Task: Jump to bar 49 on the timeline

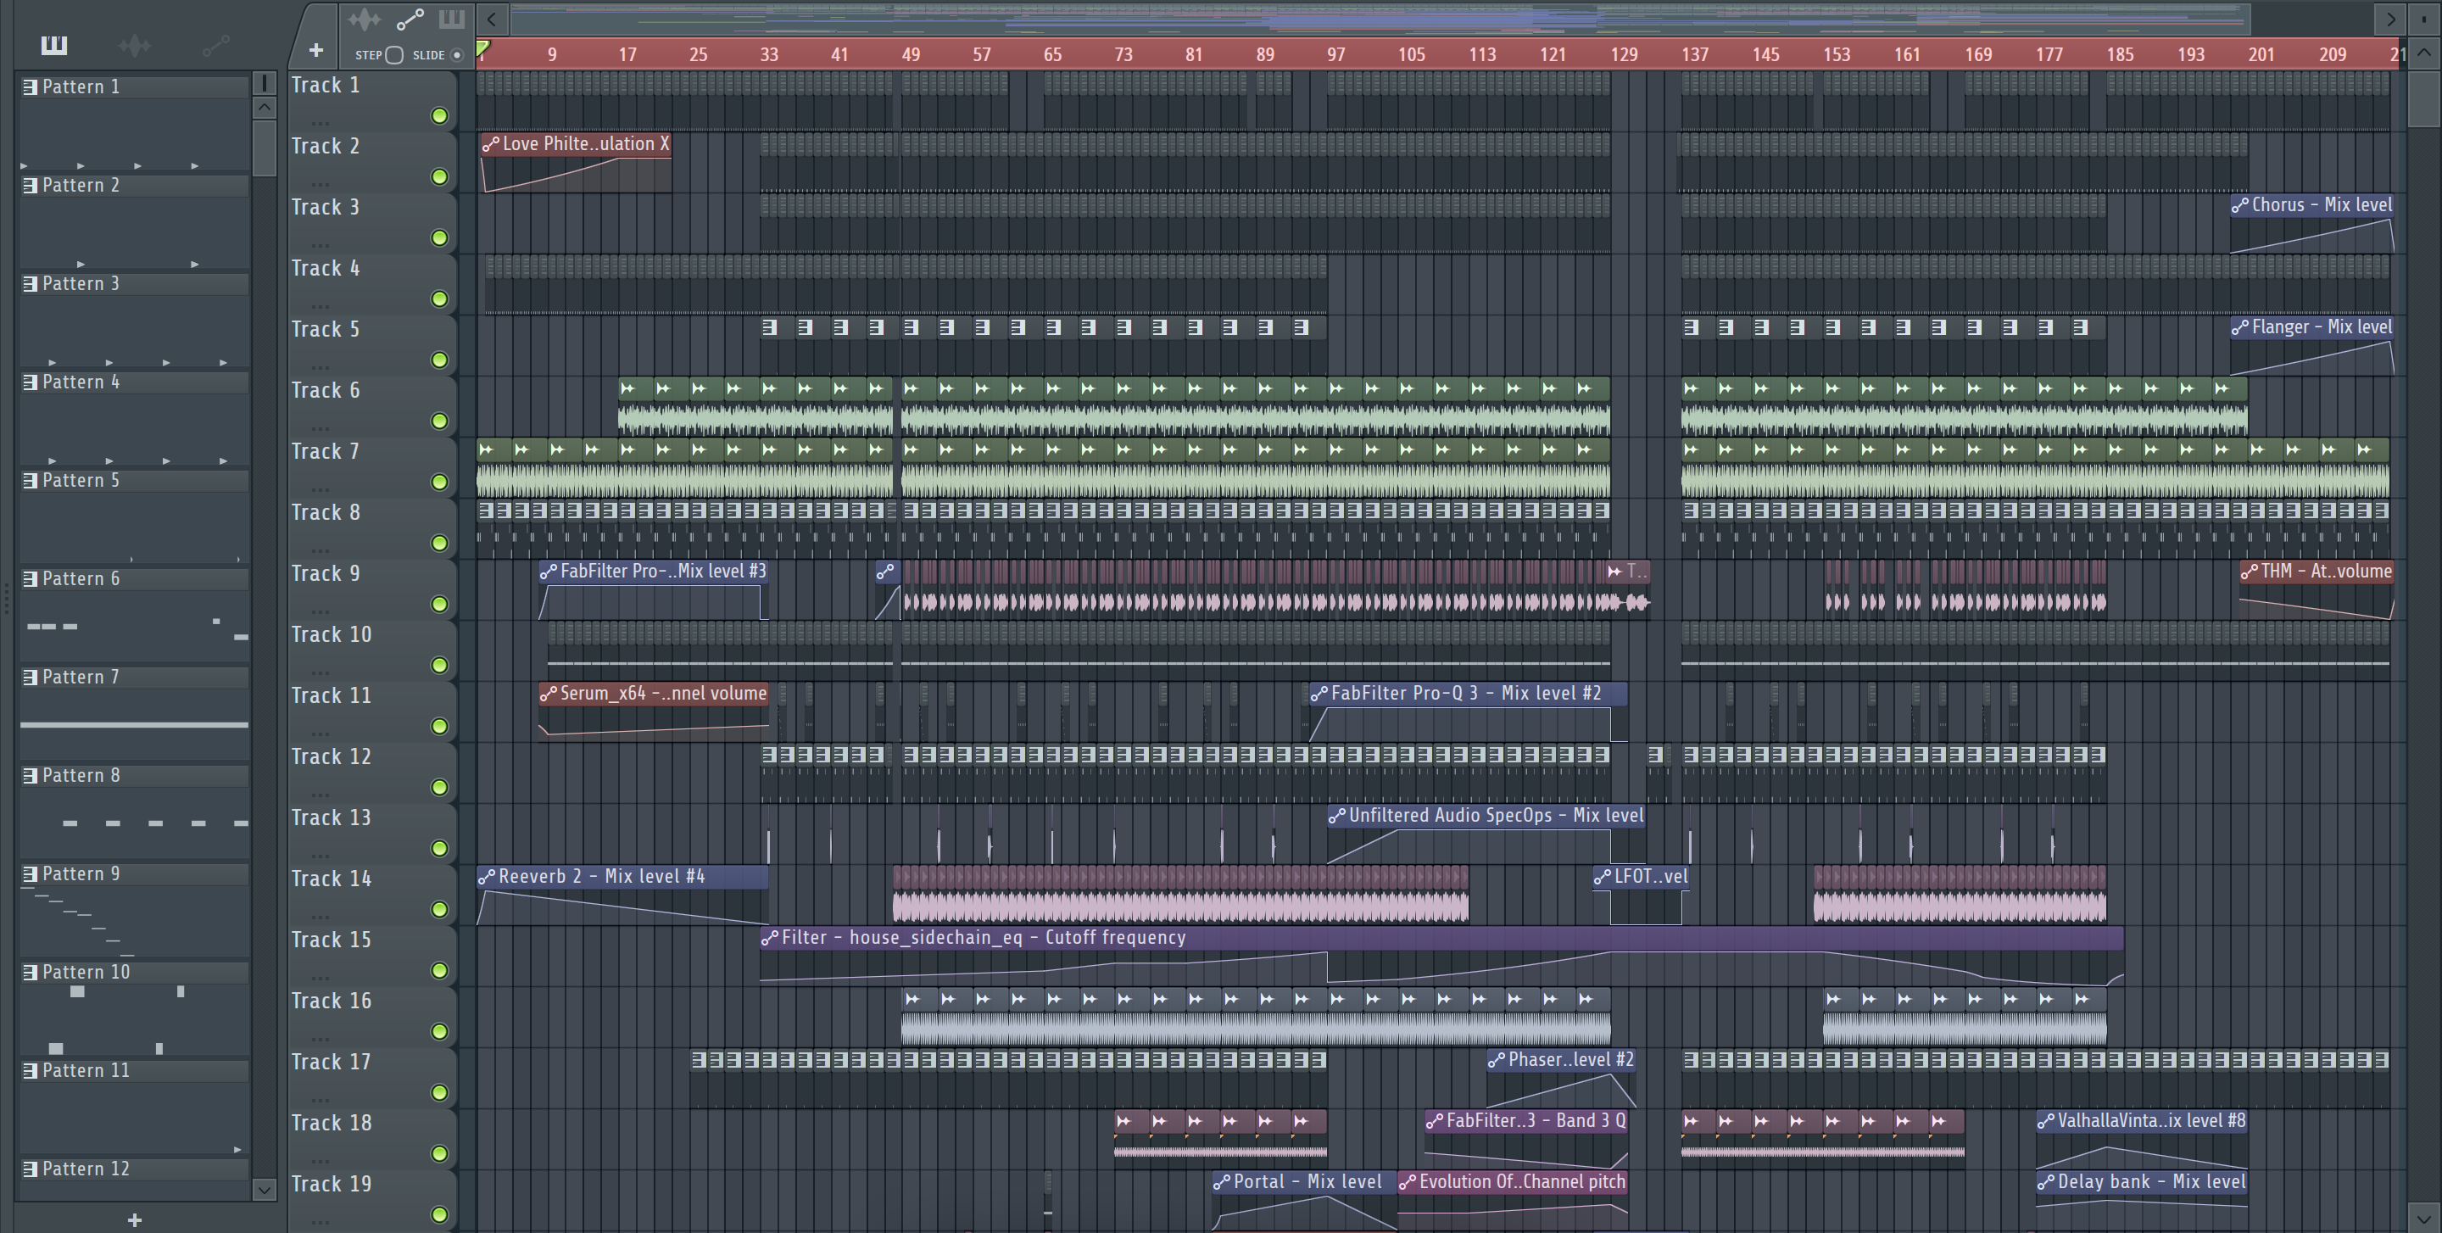Action: (x=910, y=55)
